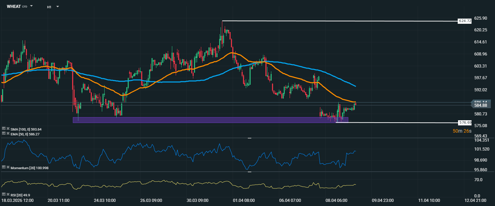Screen dimensions: 495x206
Task: Click the H1 timeframe label
Action: click(49, 7)
